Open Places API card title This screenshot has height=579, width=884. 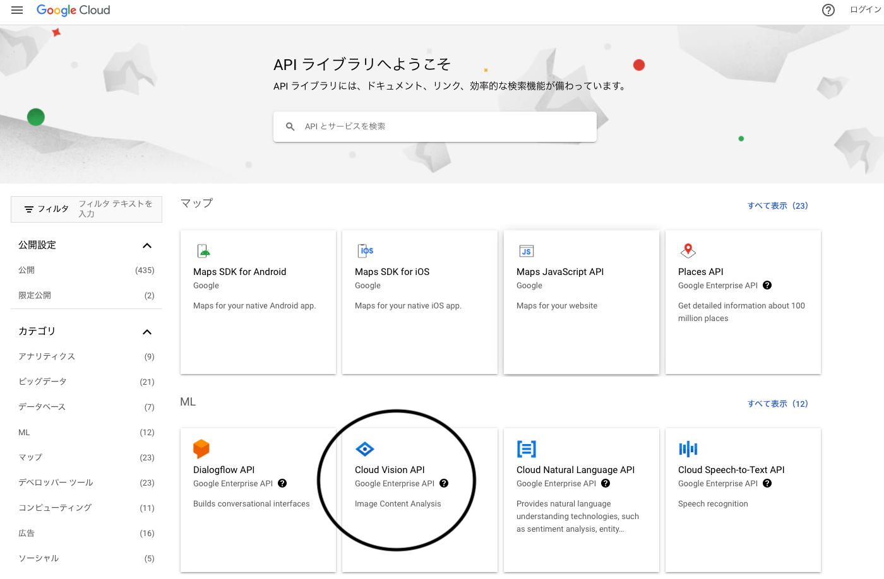(701, 272)
